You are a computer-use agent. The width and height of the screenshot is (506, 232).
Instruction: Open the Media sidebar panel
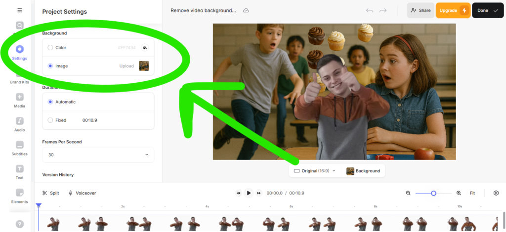coord(20,100)
